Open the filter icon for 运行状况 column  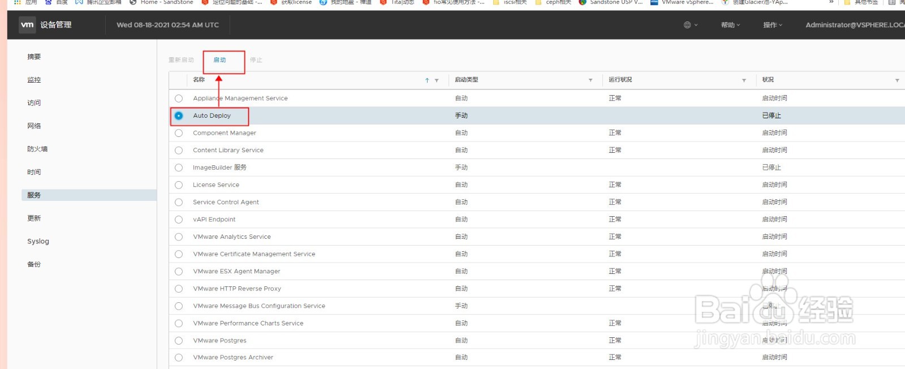(x=744, y=80)
